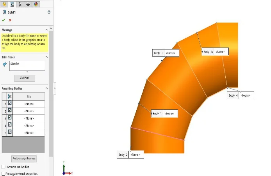
Task: Click the Cut Part button
Action: coord(24,78)
